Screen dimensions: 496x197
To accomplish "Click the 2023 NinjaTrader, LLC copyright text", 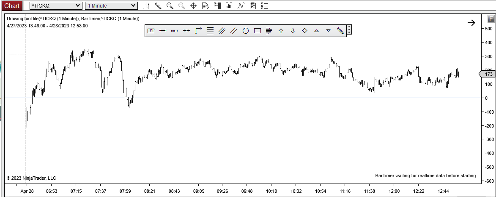I will pos(31,178).
